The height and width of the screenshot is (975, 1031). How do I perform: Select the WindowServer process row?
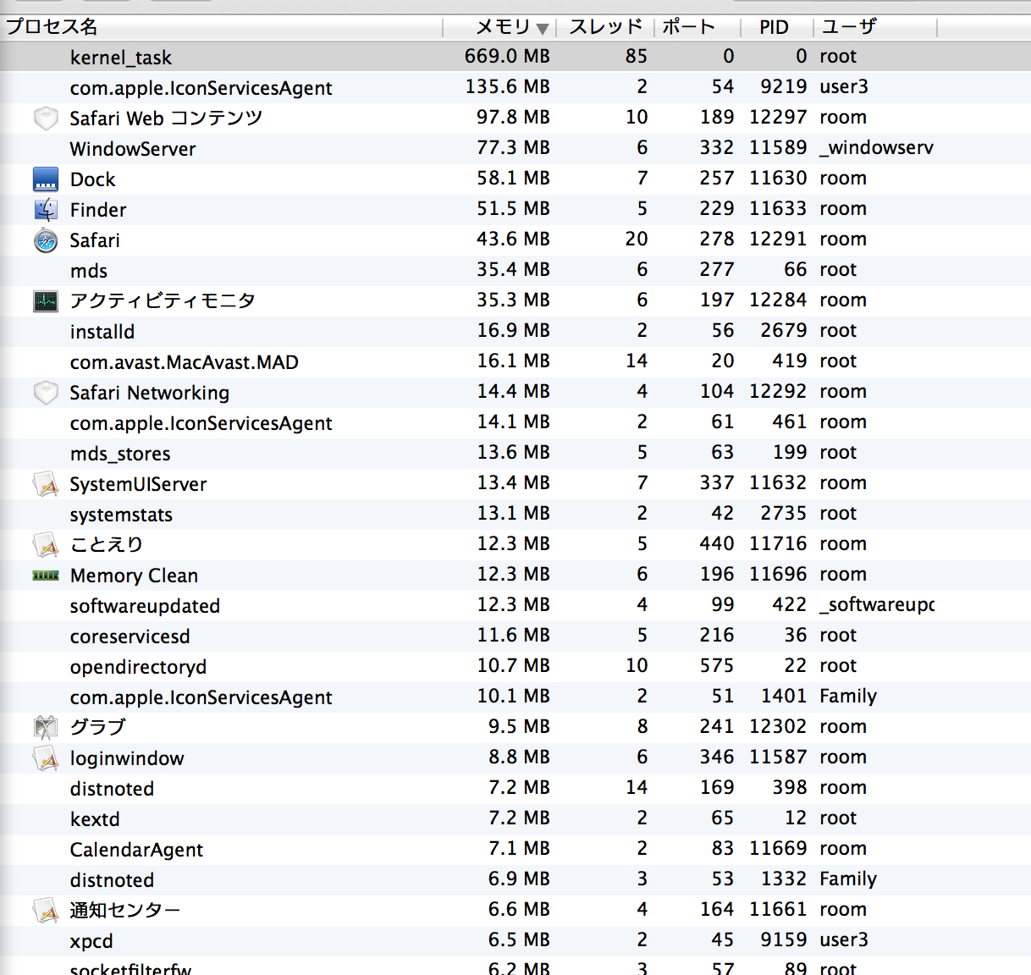(x=133, y=149)
